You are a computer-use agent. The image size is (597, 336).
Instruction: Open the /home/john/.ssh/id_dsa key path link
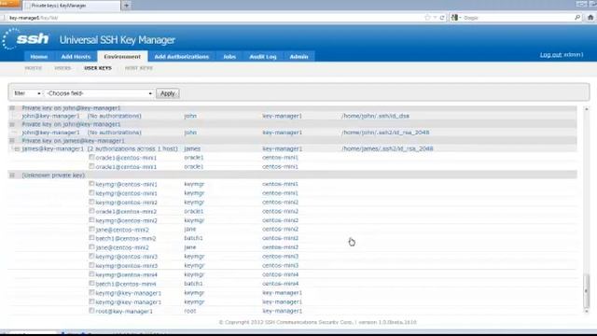pyautogui.click(x=375, y=116)
